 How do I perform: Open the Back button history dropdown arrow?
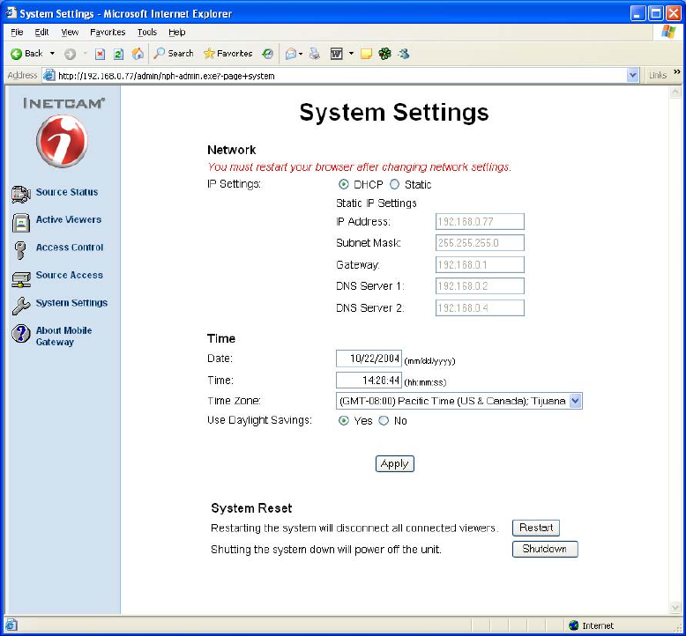pos(51,54)
